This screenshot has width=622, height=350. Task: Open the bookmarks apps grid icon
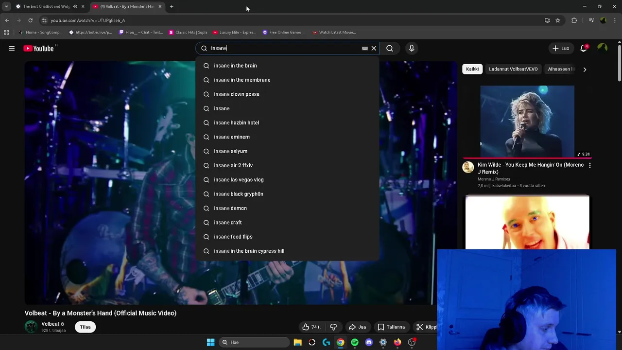(x=6, y=33)
